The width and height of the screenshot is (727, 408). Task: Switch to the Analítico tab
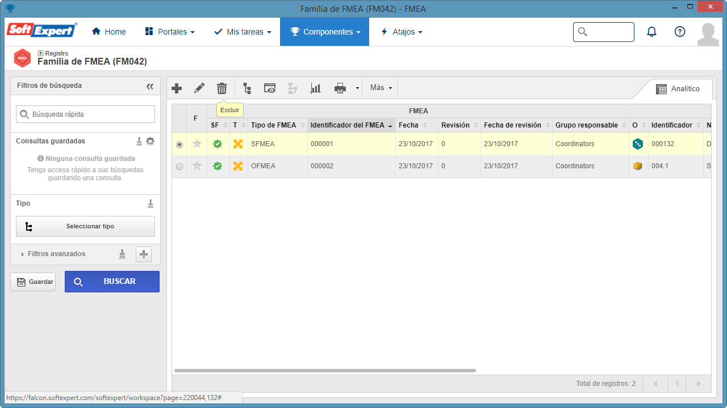(677, 89)
